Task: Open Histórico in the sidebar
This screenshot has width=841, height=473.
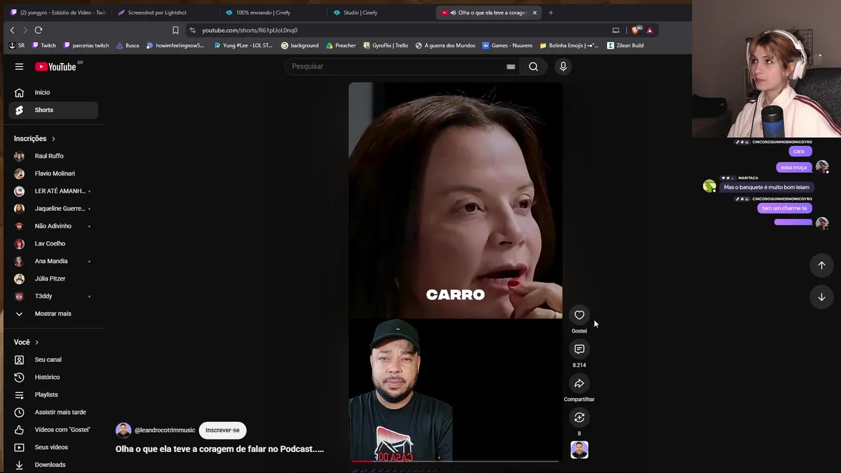Action: click(x=53, y=378)
